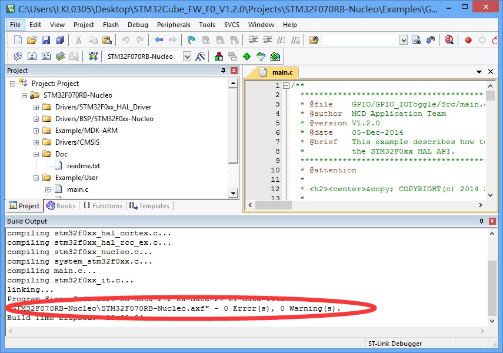Collapse the Doc folder group
503x353 pixels.
click(x=36, y=154)
